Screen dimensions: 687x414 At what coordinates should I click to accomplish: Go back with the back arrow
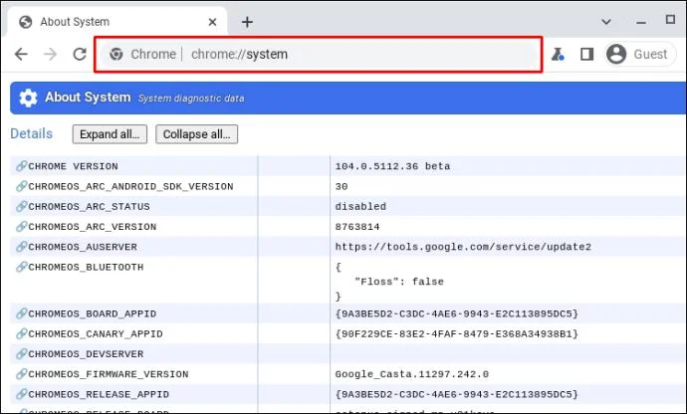point(21,55)
